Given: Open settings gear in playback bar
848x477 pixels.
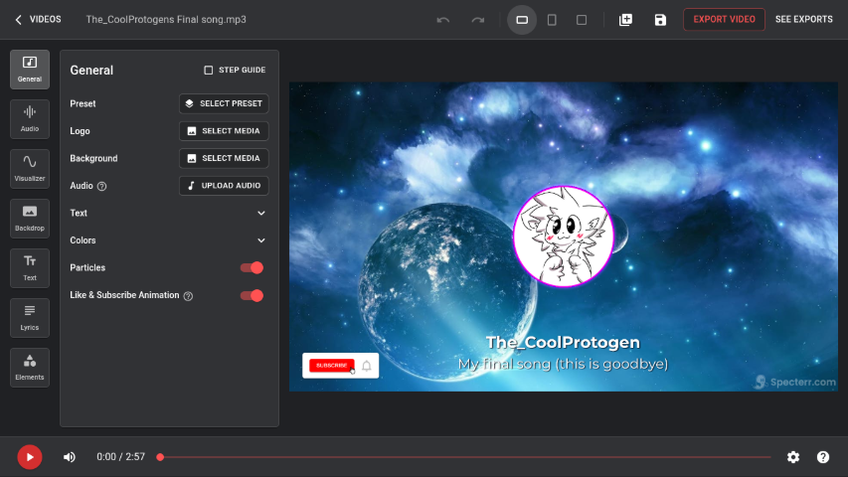Looking at the screenshot, I should click(792, 457).
